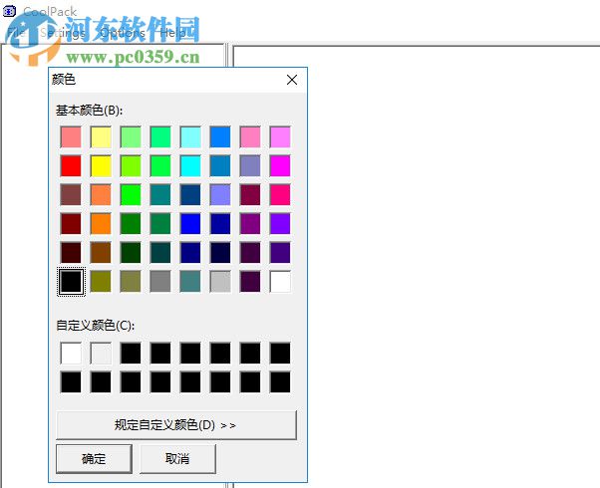
Task: Choose the light violet-pink color swatch
Action: 280,136
